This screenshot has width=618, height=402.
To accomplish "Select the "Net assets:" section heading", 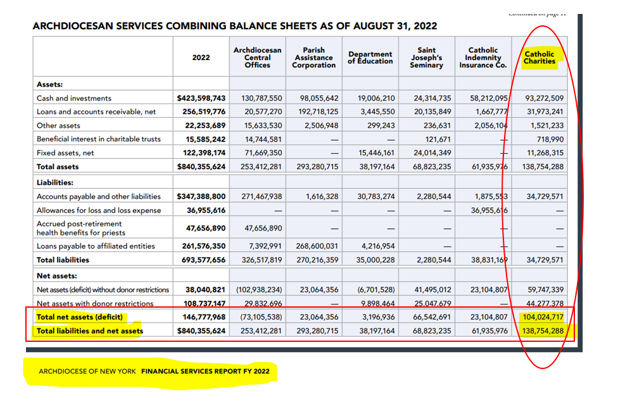I will 57,276.
